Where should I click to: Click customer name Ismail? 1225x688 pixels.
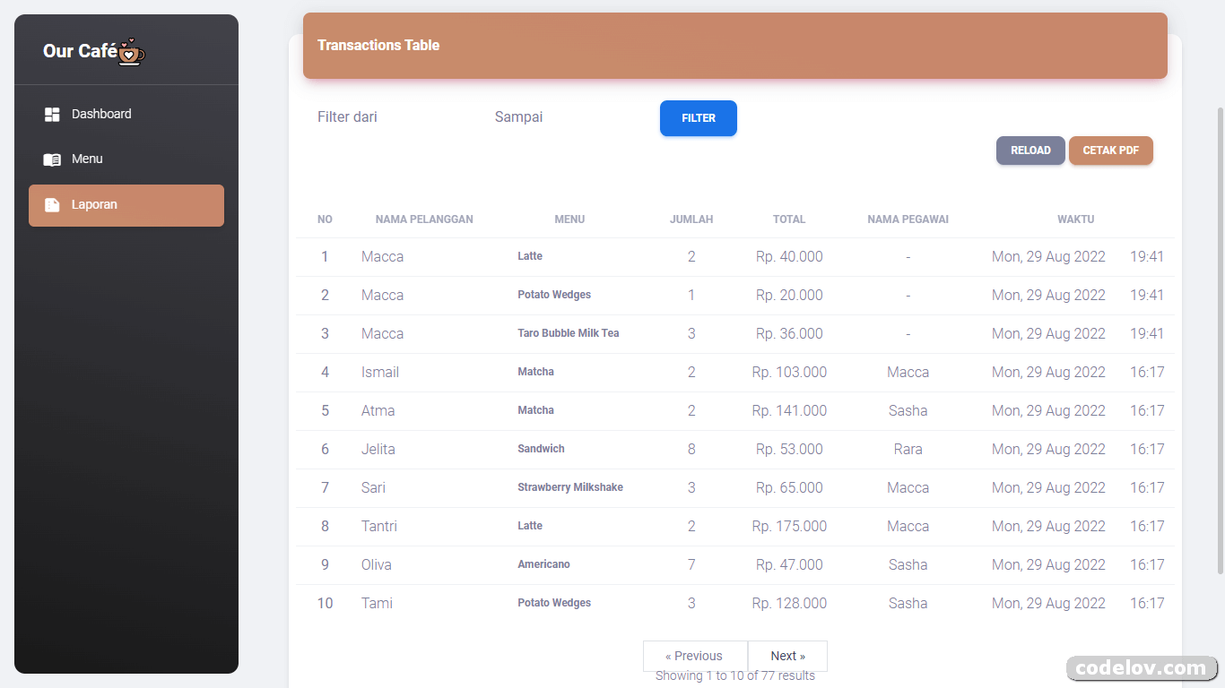(x=380, y=372)
